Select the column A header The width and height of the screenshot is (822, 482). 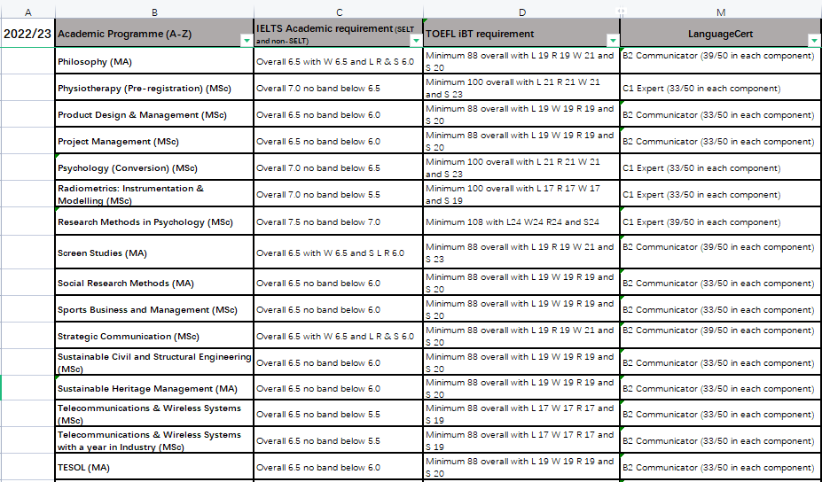click(x=27, y=12)
